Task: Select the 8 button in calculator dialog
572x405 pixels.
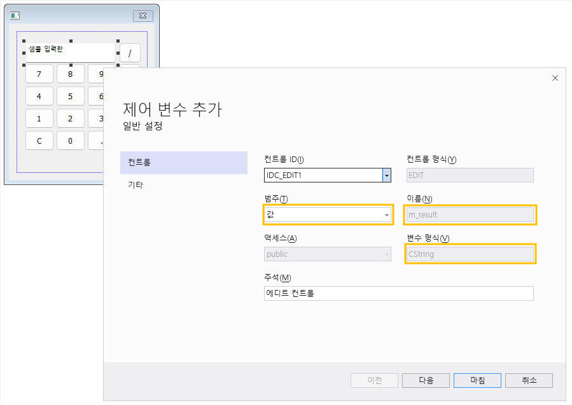Action: tap(71, 74)
